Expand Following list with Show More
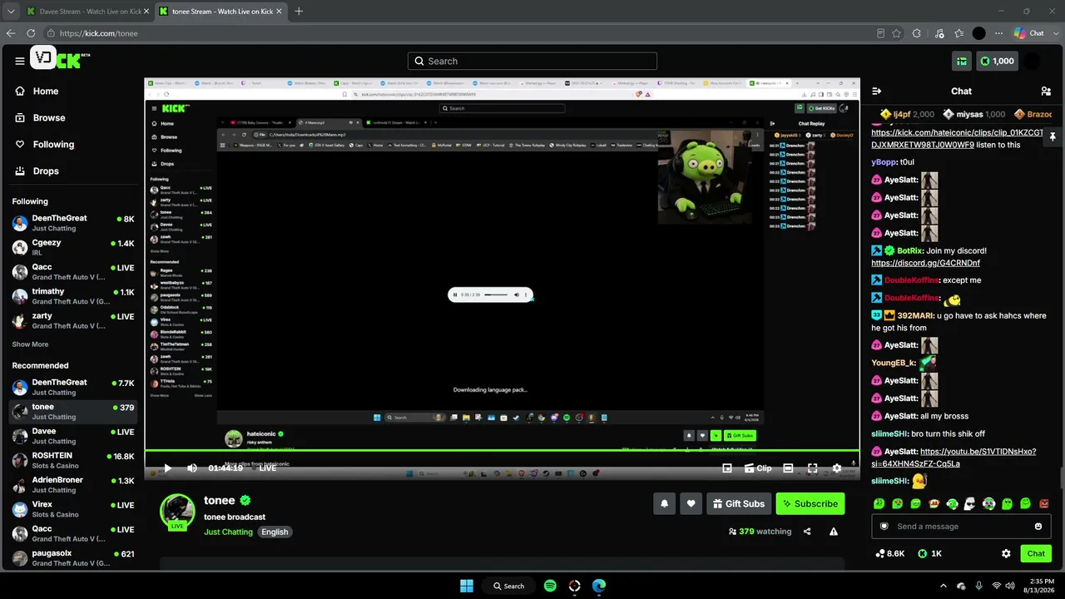This screenshot has height=599, width=1065. tap(30, 344)
